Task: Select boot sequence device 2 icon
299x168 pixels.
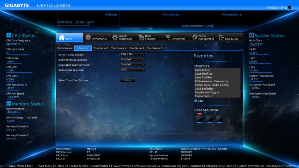Action: (x=209, y=119)
